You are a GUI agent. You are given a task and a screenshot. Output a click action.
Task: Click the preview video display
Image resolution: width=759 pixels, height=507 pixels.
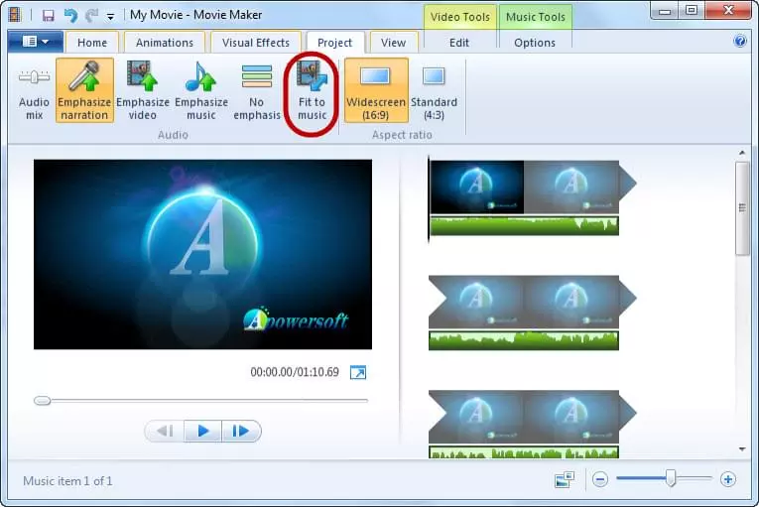point(202,254)
